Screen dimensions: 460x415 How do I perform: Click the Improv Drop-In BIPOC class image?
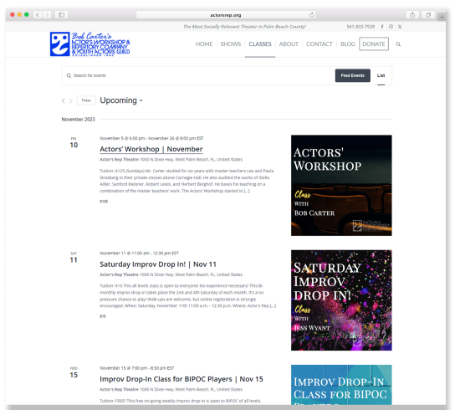click(x=341, y=385)
